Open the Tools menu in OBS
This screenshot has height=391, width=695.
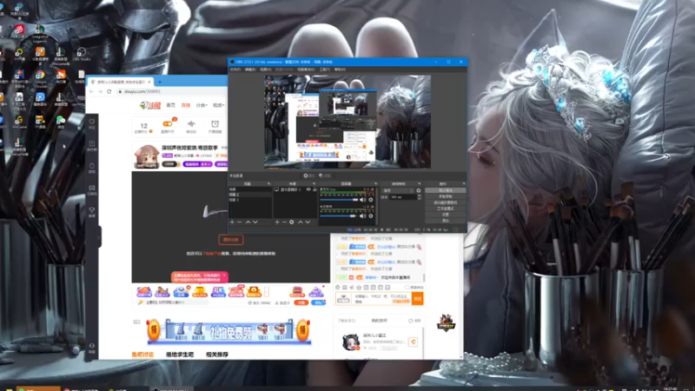tap(324, 70)
